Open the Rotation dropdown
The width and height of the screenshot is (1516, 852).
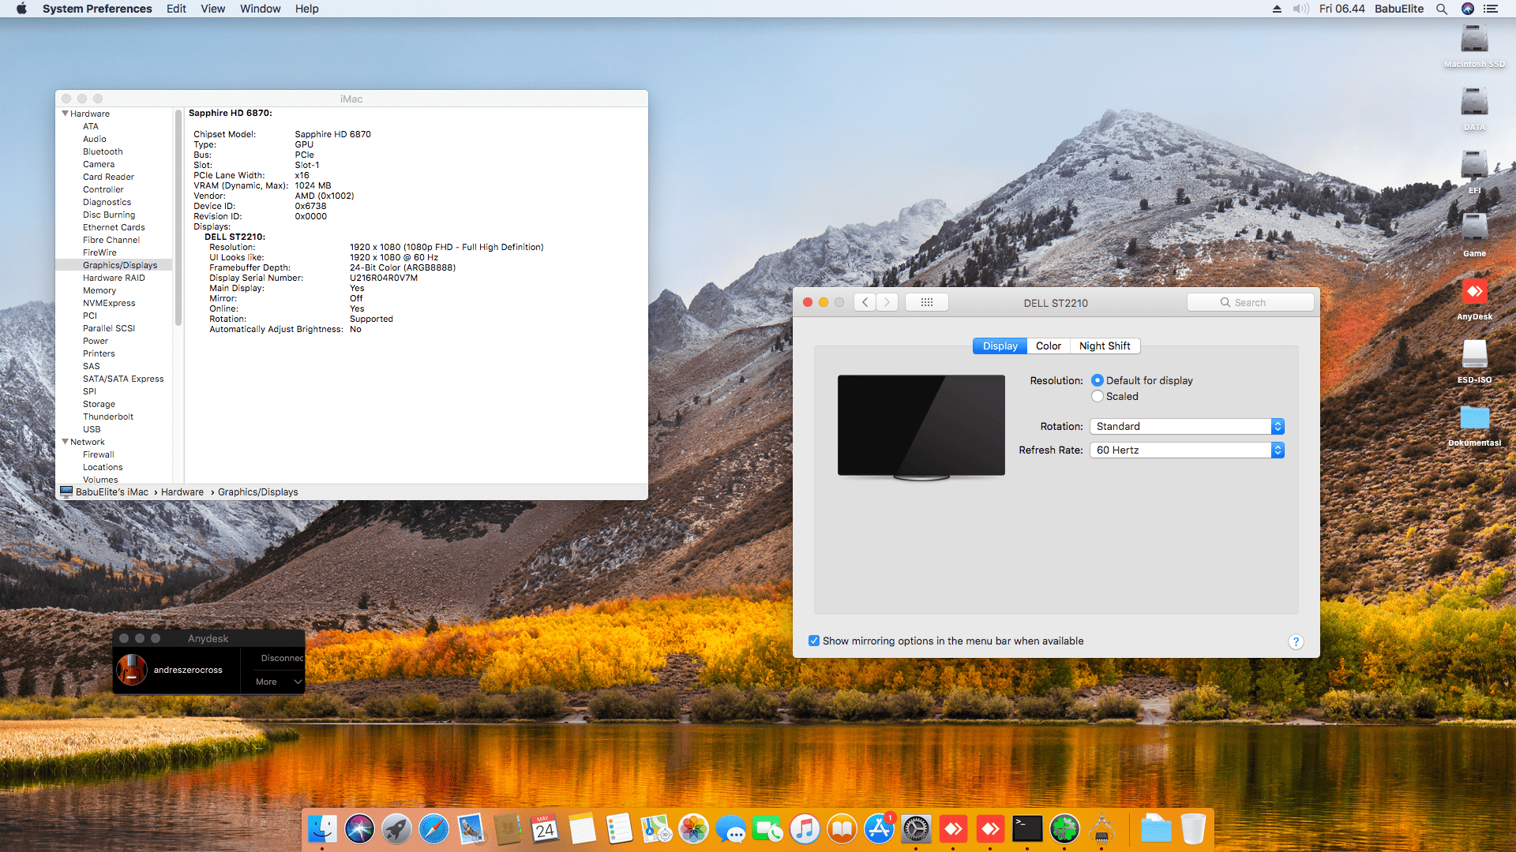coord(1187,427)
